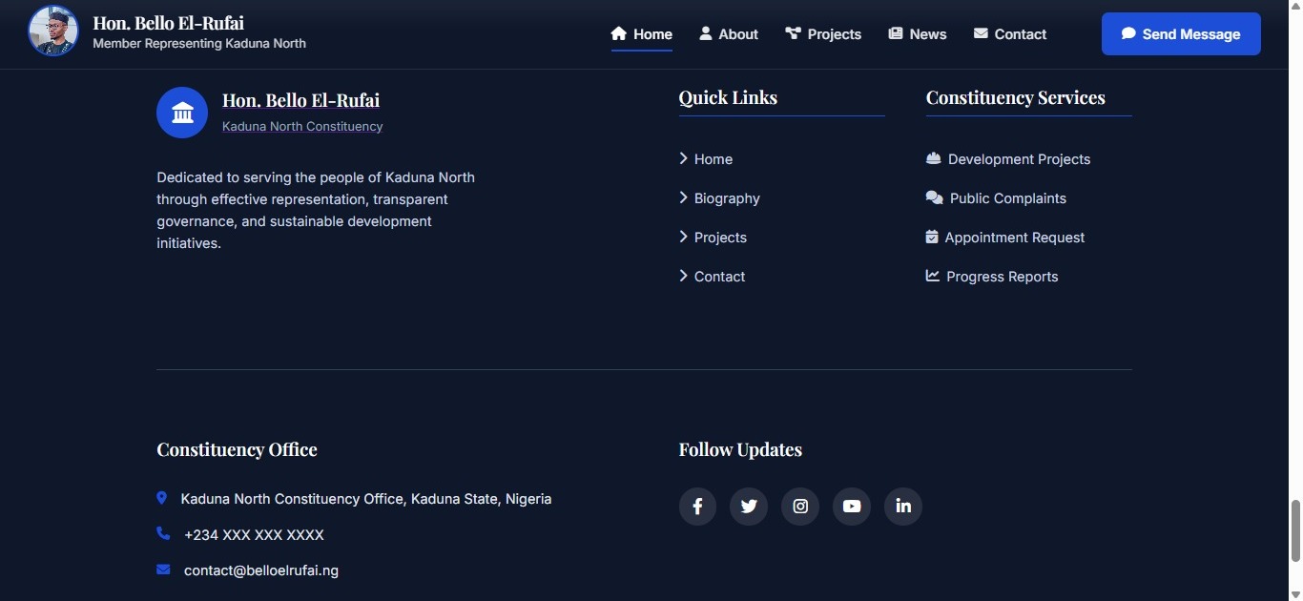Visit the Instagram profile icon
The image size is (1303, 601).
pyautogui.click(x=800, y=507)
